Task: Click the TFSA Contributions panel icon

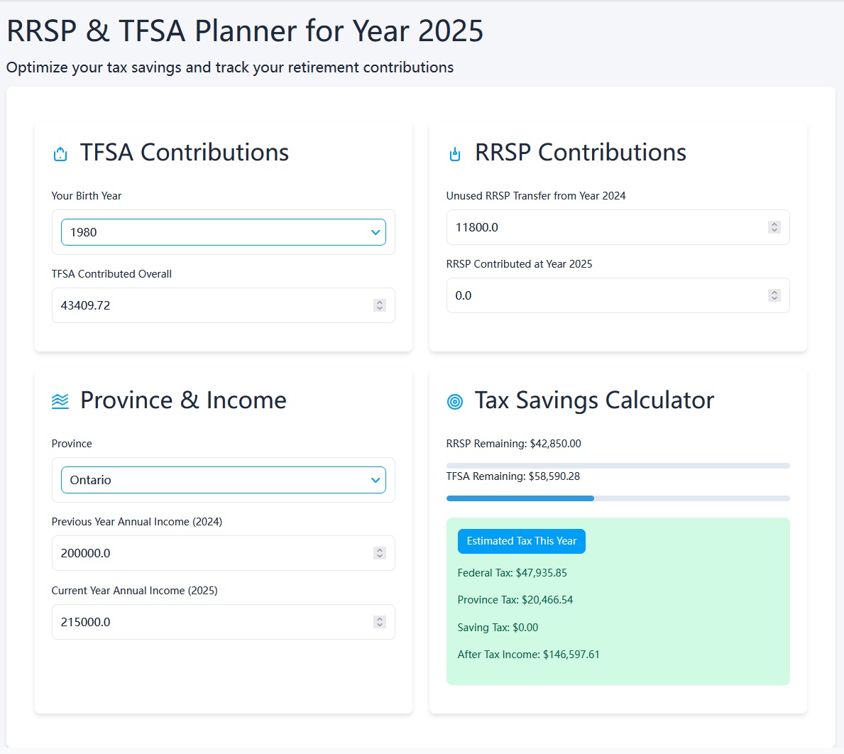Action: coord(60,153)
